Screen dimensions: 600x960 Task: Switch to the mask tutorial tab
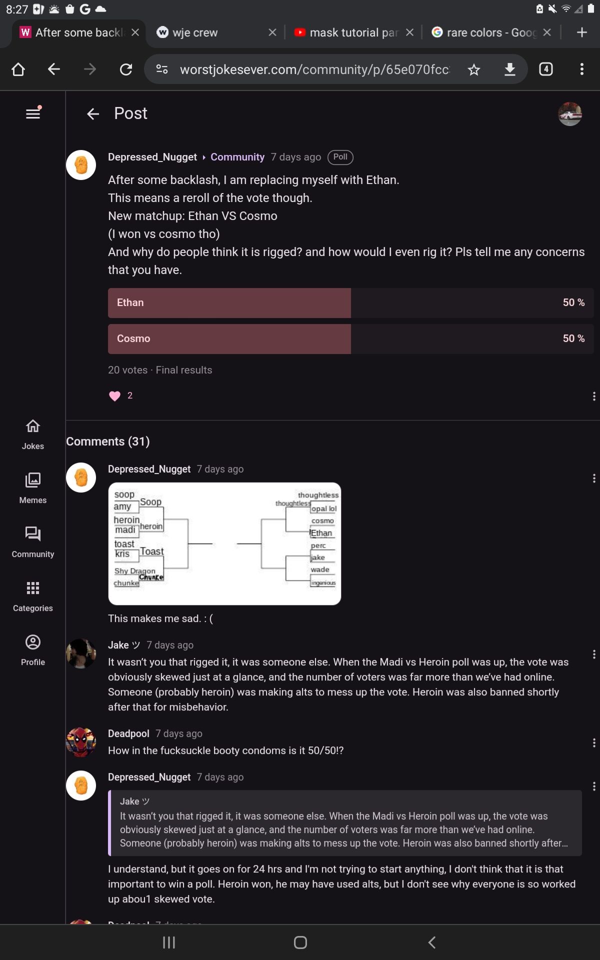(350, 32)
